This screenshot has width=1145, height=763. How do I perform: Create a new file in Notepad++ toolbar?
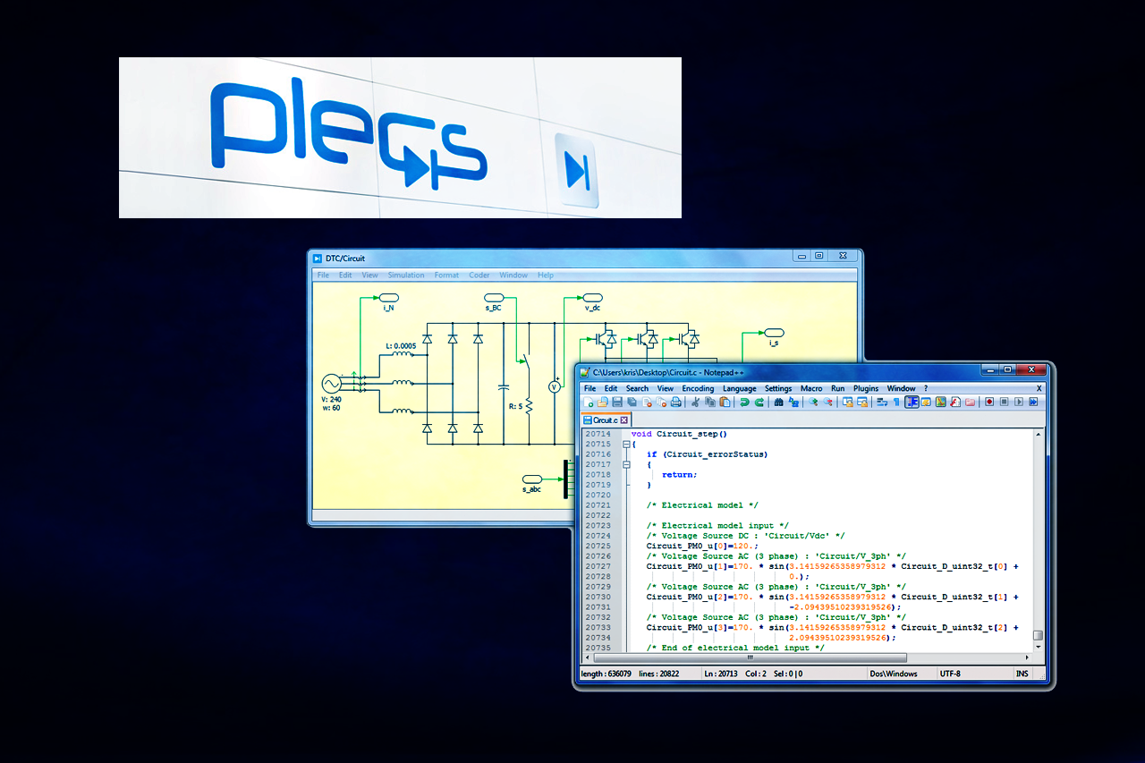point(588,403)
